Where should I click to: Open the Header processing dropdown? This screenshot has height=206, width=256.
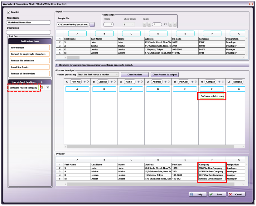click(x=98, y=74)
